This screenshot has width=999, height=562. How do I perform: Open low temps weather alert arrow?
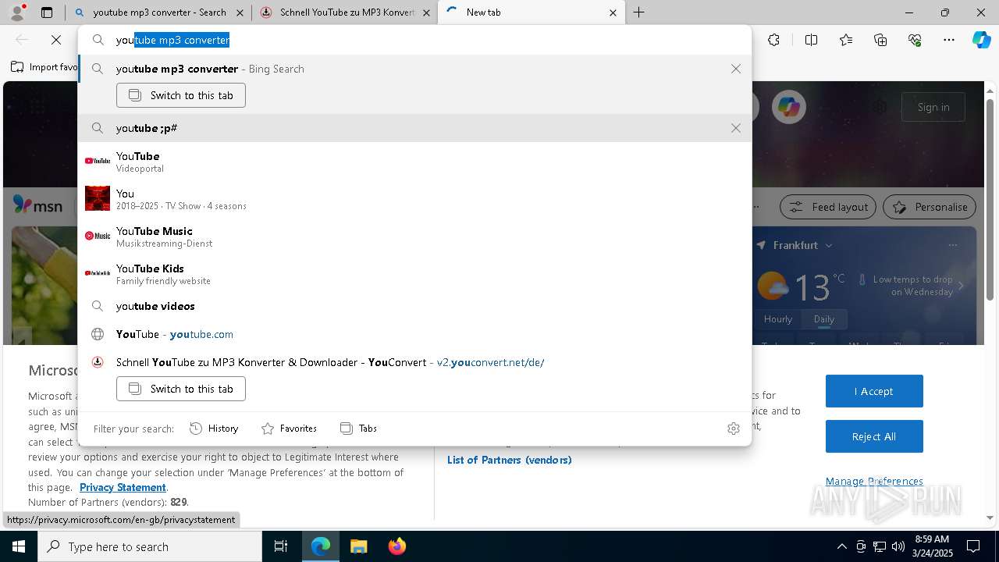[x=962, y=286]
